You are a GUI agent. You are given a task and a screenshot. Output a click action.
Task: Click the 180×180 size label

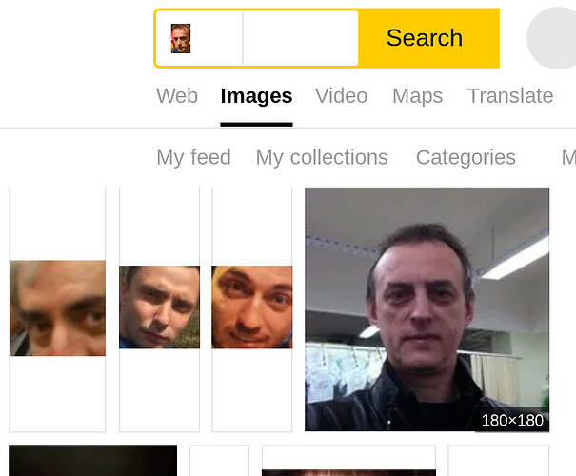point(512,421)
